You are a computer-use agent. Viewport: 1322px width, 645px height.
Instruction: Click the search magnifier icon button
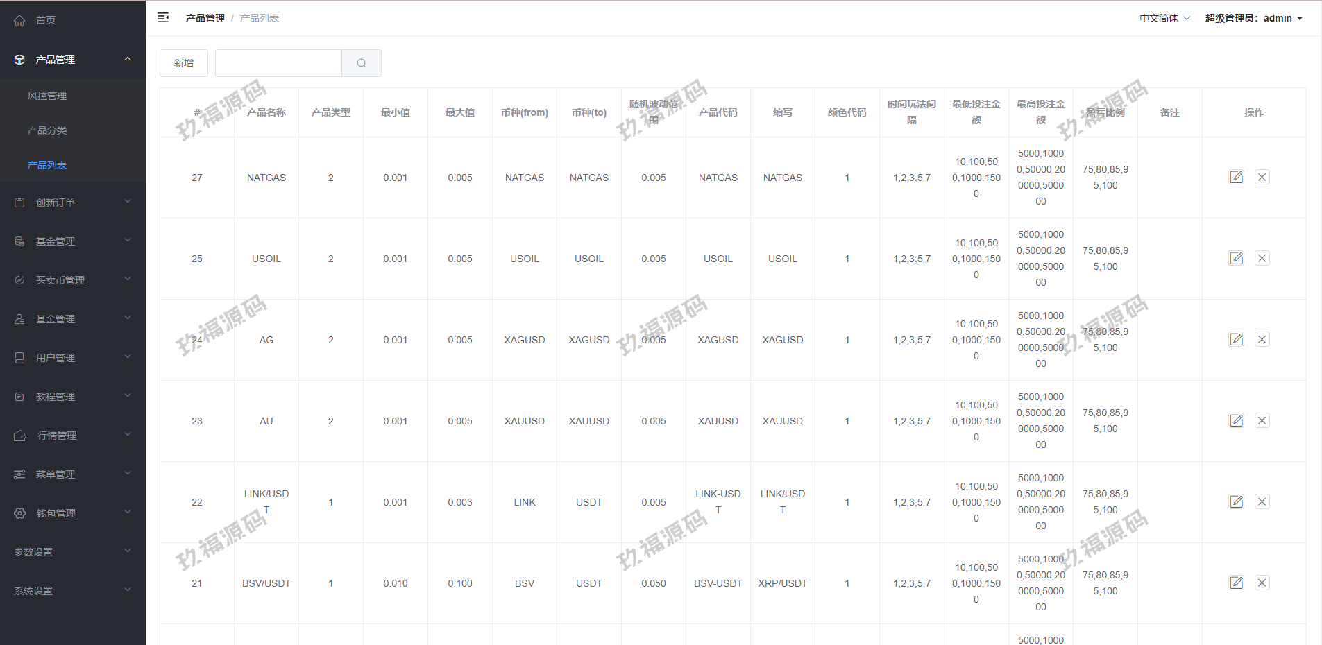pyautogui.click(x=361, y=63)
